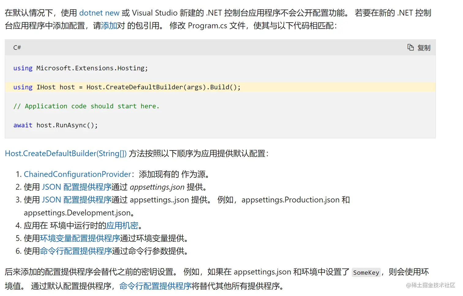The height and width of the screenshot is (296, 463).
Task: Click italic appsettings.json text in item 2
Action: pyautogui.click(x=157, y=187)
